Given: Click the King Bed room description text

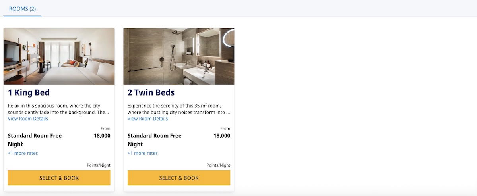Looking at the screenshot, I should click(x=58, y=109).
